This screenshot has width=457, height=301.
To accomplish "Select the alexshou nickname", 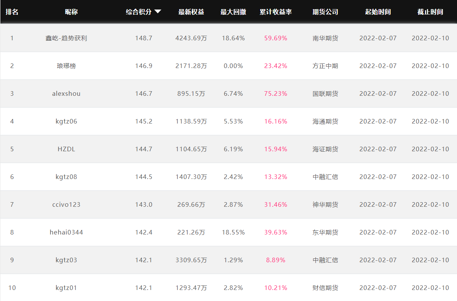I will click(66, 93).
